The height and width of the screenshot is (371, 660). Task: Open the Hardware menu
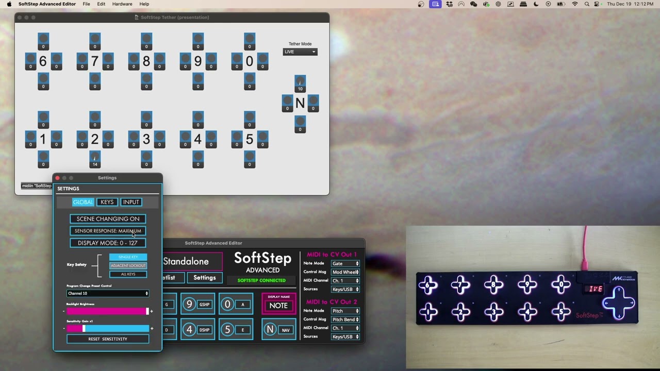coord(122,4)
